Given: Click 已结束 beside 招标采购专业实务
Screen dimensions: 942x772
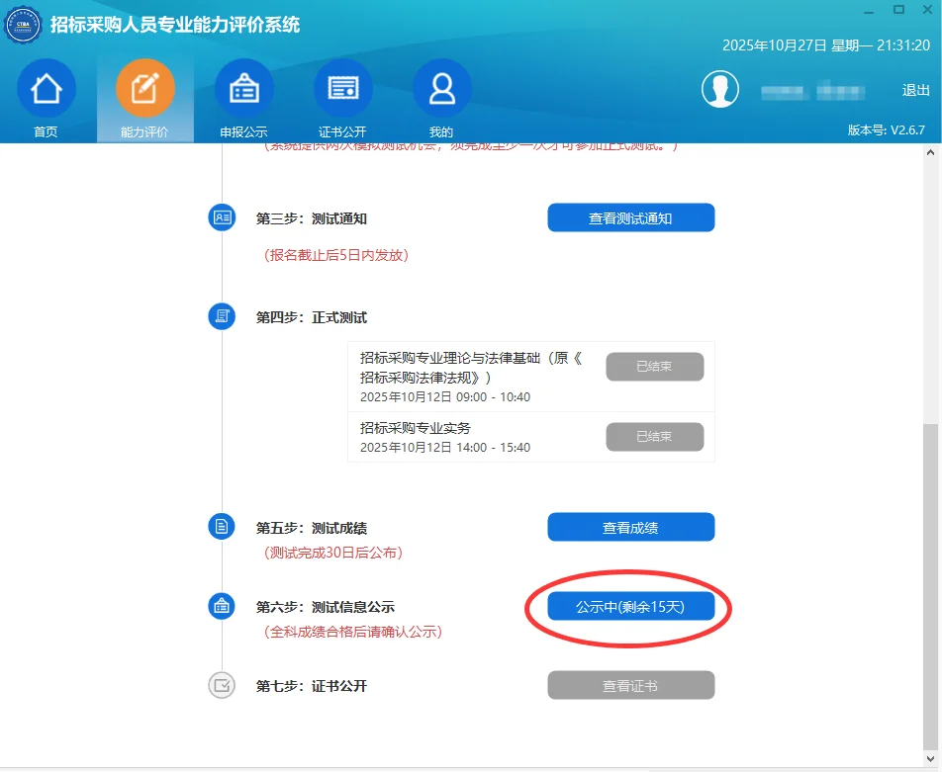Looking at the screenshot, I should [654, 436].
